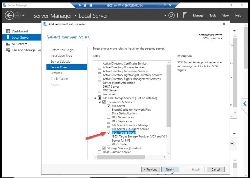Image resolution: width=250 pixels, height=178 pixels.
Task: Select the Server Roles step
Action: pyautogui.click(x=67, y=67)
